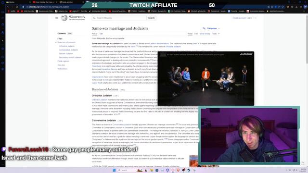Screen dimensions: 308x173
Task: Open the Amazon.com bookmark
Action: point(61,11)
